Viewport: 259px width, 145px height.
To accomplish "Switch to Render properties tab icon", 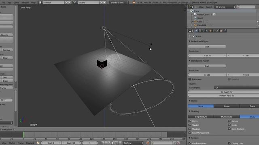I will [196, 31].
